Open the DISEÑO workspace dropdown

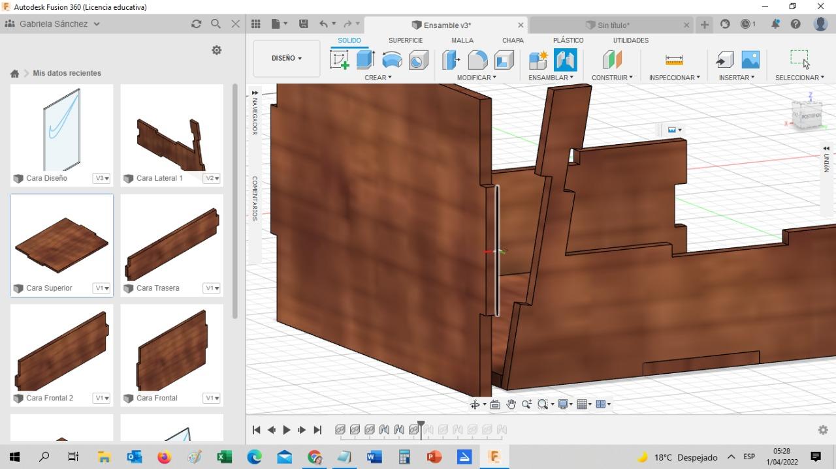[x=287, y=58]
